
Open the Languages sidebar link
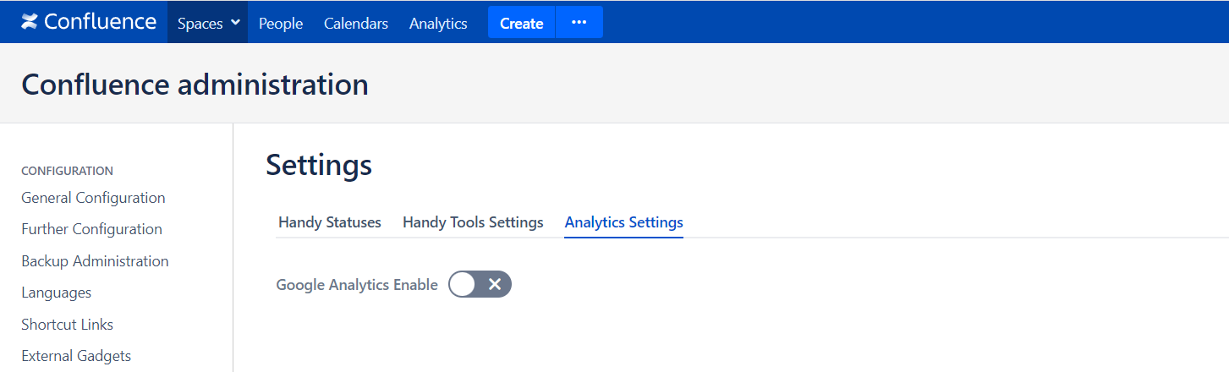(x=56, y=293)
